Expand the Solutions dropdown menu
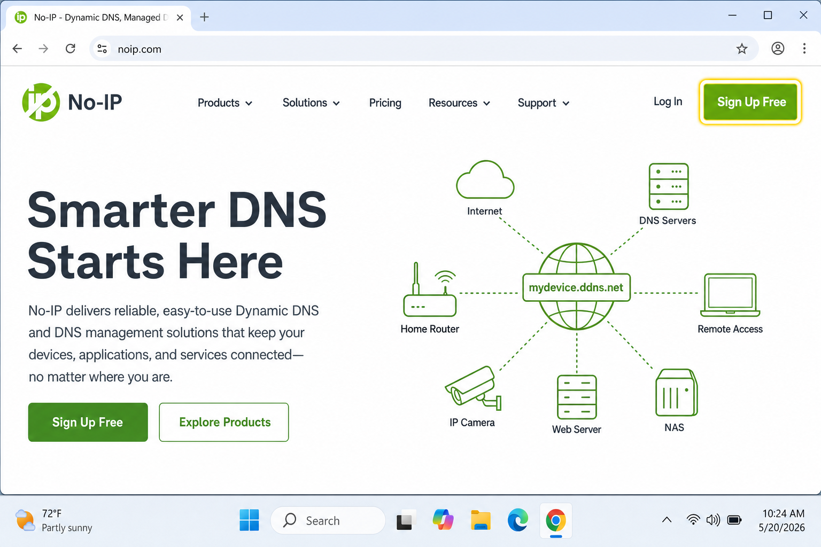821x547 pixels. pyautogui.click(x=311, y=103)
